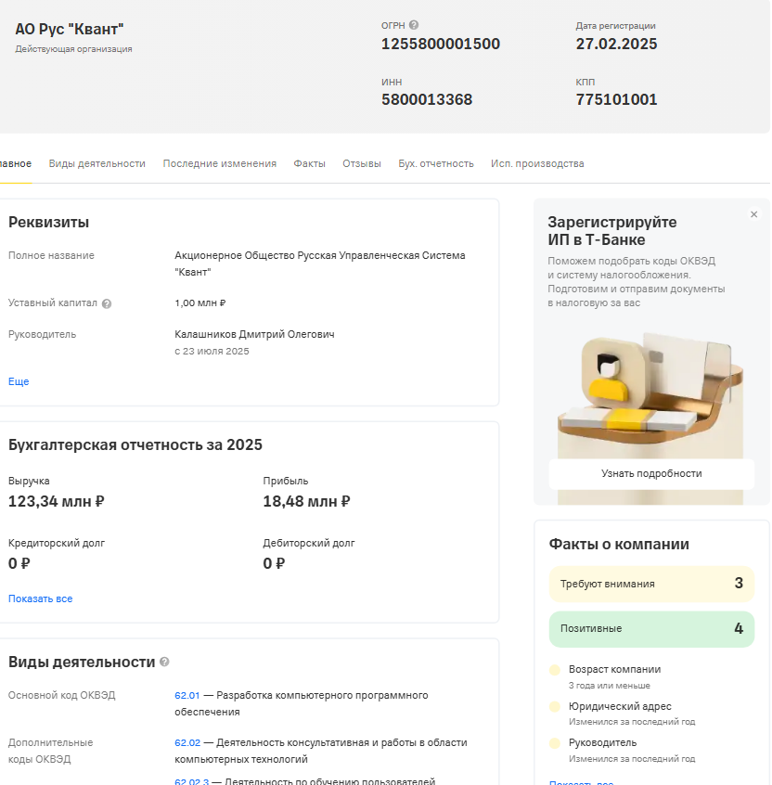Click the Кредиторский долг value 0 ₽
This screenshot has width=772, height=785.
[x=19, y=564]
